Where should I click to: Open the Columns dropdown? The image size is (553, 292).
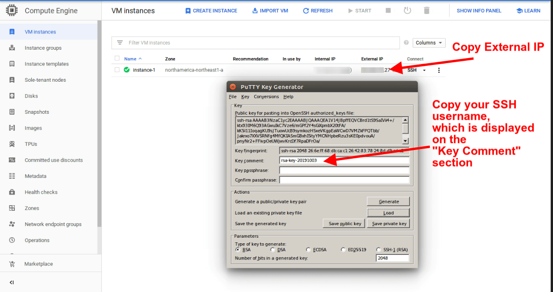point(429,43)
